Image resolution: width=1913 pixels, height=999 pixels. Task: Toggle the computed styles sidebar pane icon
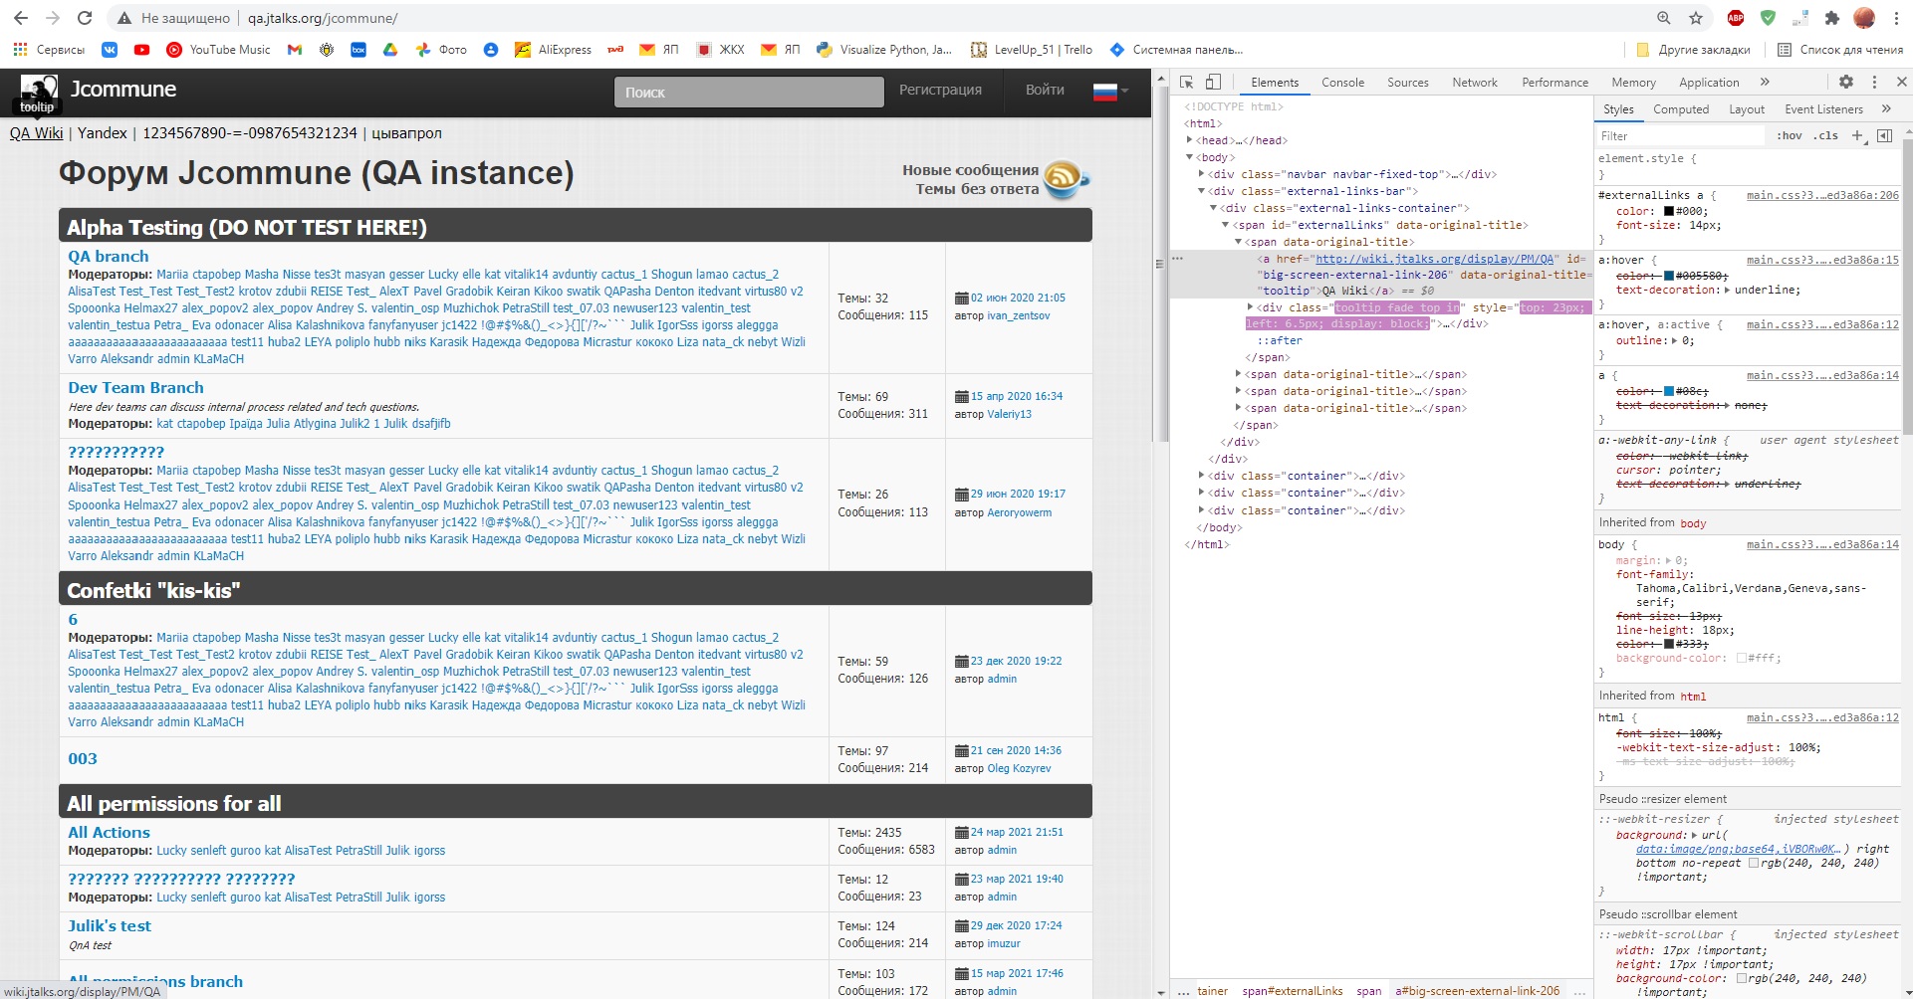coord(1884,135)
